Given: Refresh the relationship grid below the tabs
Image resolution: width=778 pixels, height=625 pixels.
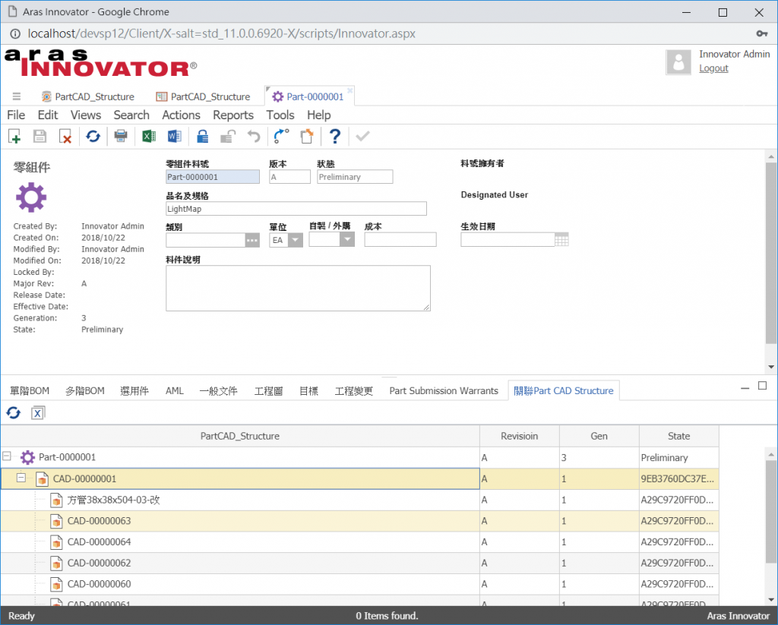Looking at the screenshot, I should [14, 412].
